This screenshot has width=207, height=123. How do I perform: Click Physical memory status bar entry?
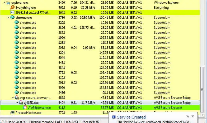pyautogui.click(x=53, y=122)
